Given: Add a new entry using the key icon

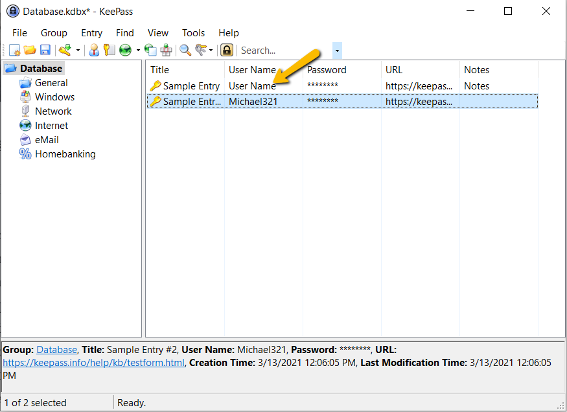Looking at the screenshot, I should [64, 50].
